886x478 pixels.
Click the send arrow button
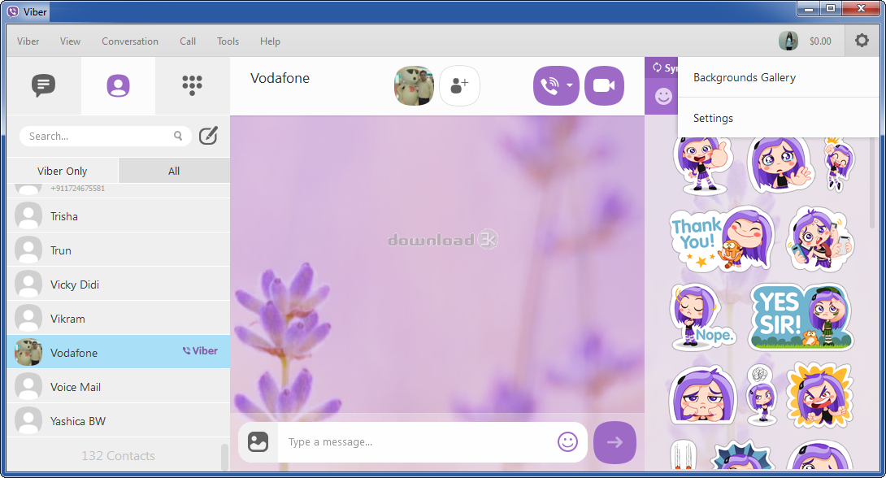point(615,442)
